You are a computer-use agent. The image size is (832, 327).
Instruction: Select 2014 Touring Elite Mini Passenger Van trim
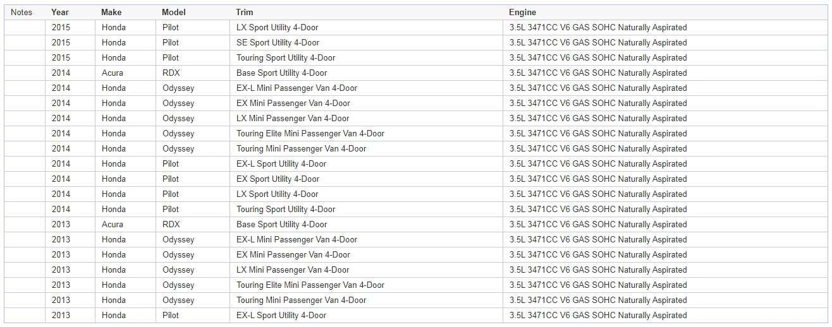[310, 134]
